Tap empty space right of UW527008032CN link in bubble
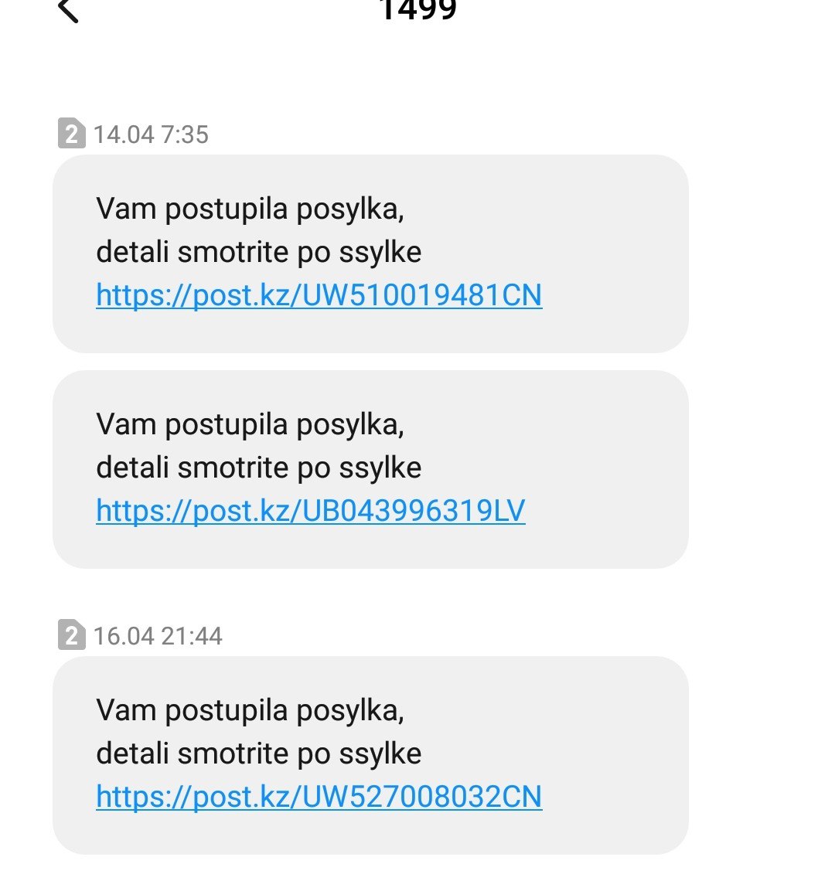 [613, 797]
